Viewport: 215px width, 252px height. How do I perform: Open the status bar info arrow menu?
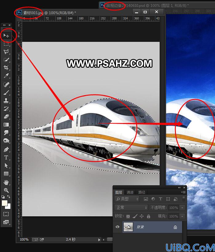[99, 240]
